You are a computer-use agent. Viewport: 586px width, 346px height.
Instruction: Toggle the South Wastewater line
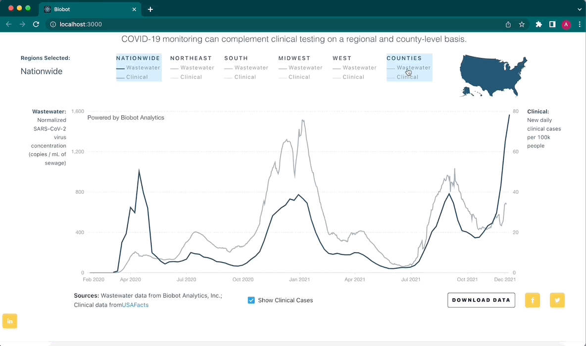click(x=246, y=68)
